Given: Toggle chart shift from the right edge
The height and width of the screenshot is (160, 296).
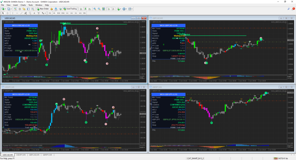Looking at the screenshot, I should [113, 9].
